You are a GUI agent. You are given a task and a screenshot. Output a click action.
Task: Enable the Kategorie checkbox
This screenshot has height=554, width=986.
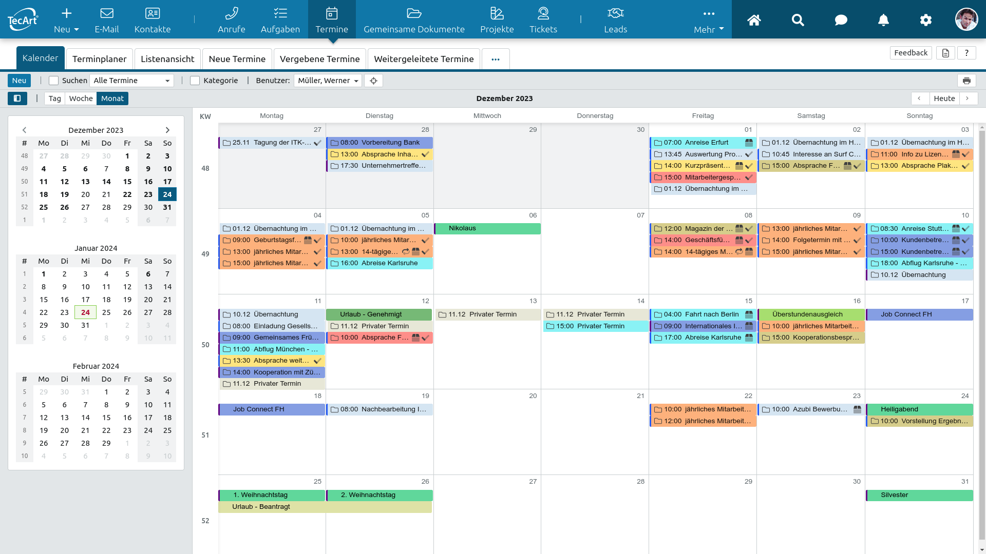coord(195,81)
